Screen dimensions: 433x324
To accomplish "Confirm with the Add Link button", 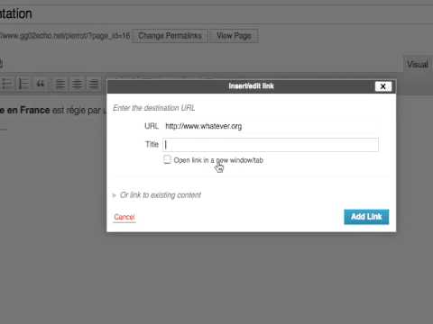I will tap(366, 217).
